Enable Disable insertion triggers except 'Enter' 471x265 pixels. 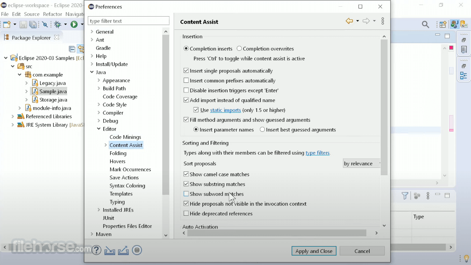click(186, 90)
